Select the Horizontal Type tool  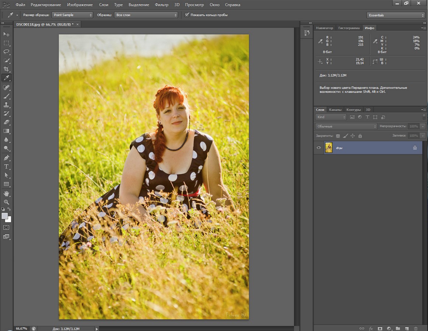pos(6,167)
